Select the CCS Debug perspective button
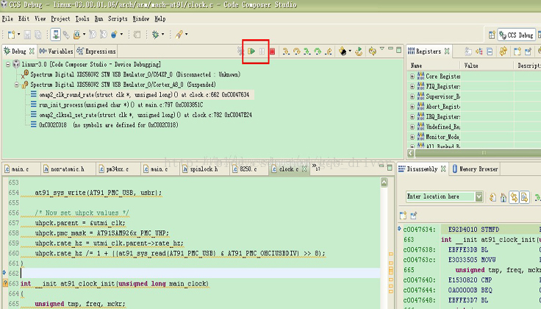The width and height of the screenshot is (541, 309). pos(517,35)
